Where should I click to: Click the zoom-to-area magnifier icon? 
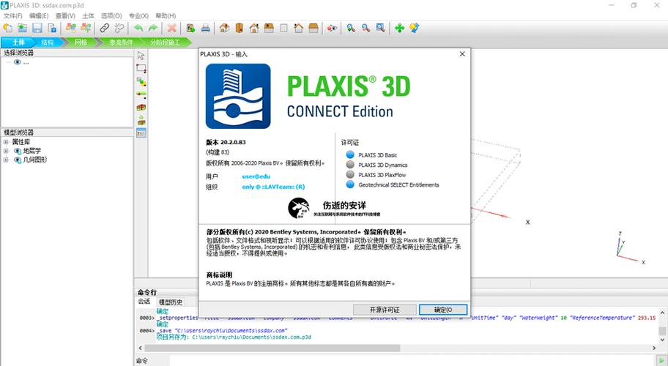click(380, 28)
